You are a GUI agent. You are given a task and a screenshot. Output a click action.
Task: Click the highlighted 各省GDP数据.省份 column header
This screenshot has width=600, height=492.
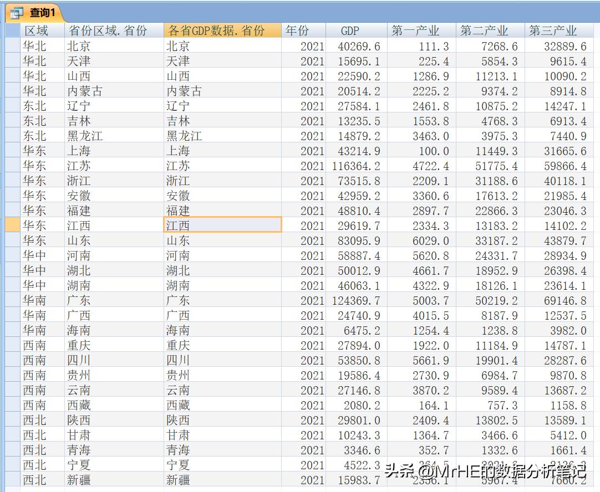(221, 30)
